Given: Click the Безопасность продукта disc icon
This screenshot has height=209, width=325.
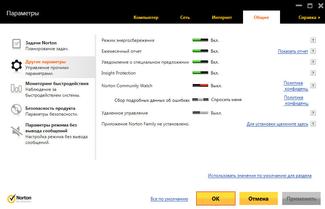Looking at the screenshot, I should point(17,109).
